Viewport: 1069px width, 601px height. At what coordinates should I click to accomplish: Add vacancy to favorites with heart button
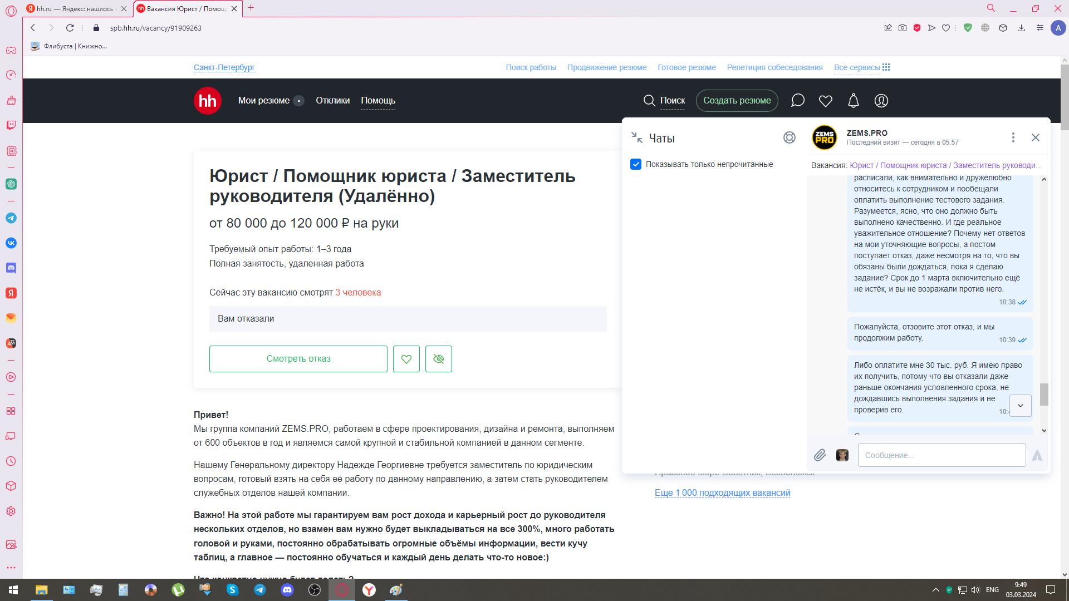tap(406, 359)
